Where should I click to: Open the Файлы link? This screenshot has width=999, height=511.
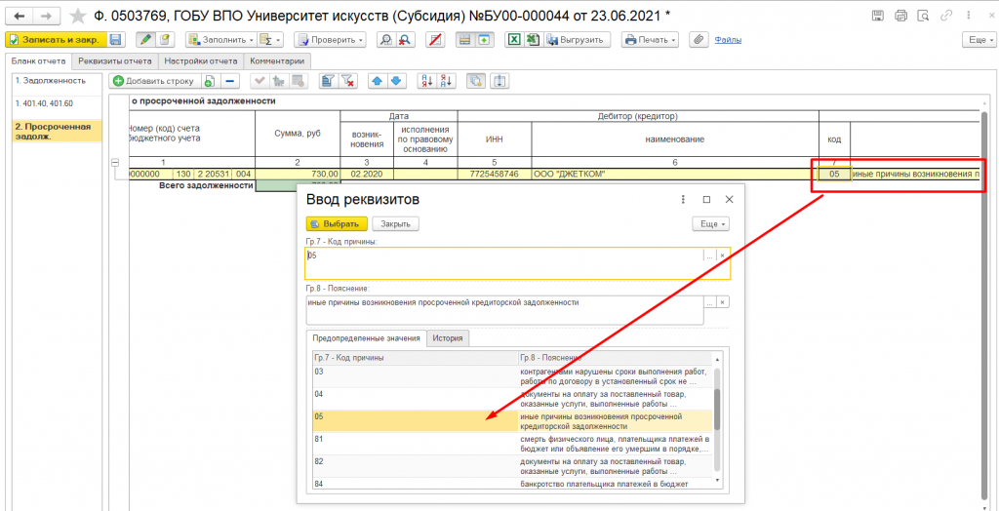click(728, 40)
